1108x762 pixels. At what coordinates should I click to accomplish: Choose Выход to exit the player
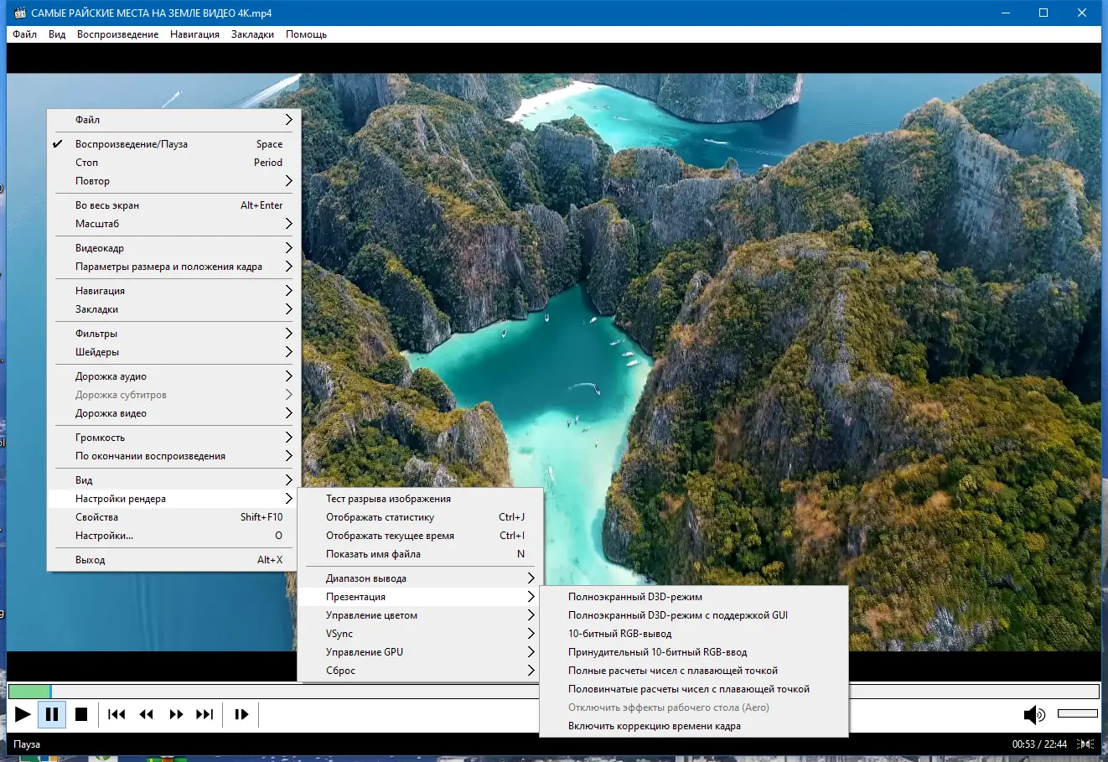[x=90, y=560]
